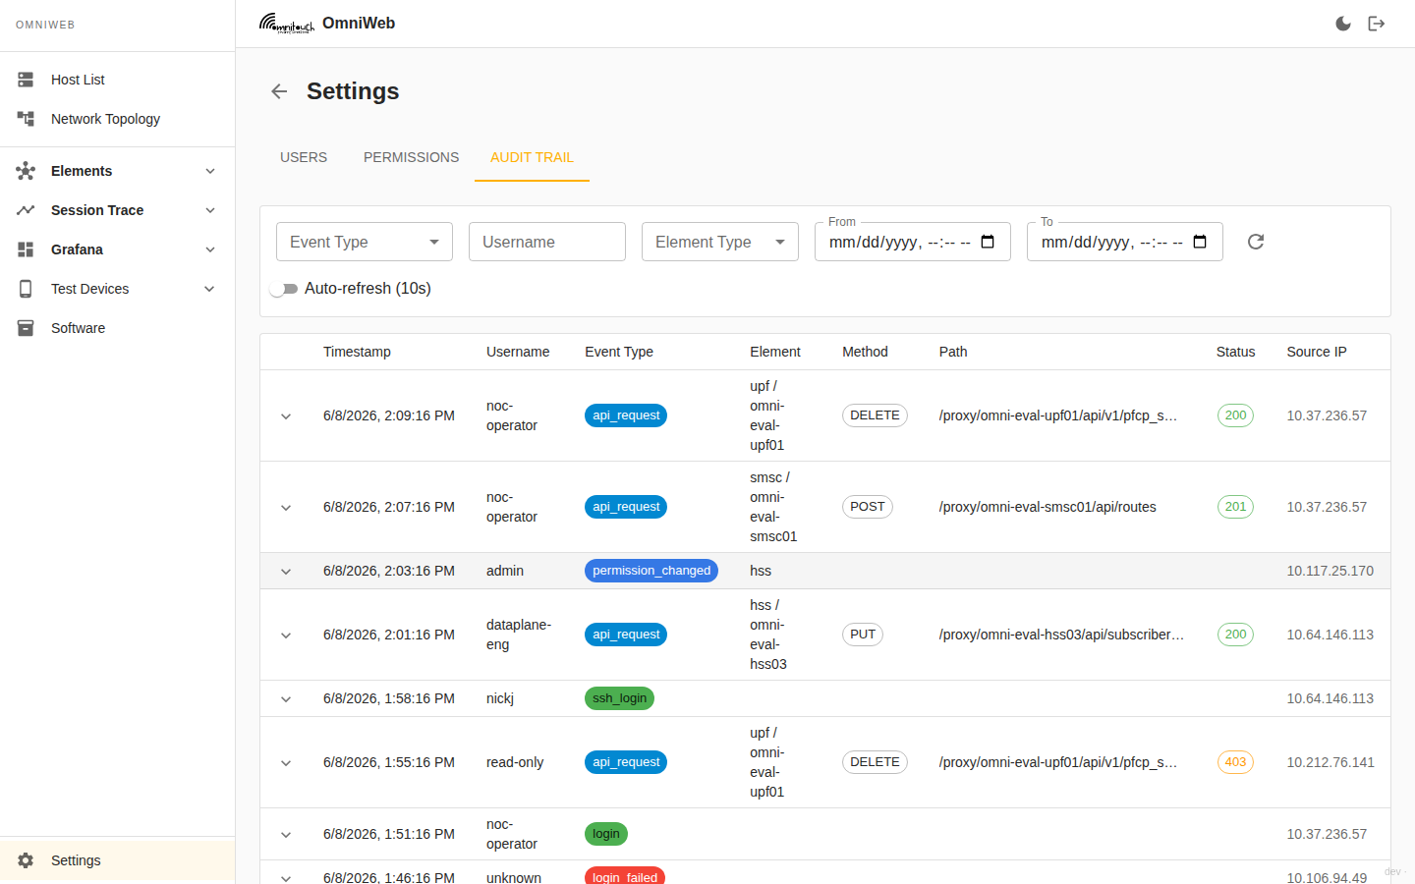Enable Auto-refresh (10s) switch
Image resolution: width=1415 pixels, height=884 pixels.
coord(284,289)
